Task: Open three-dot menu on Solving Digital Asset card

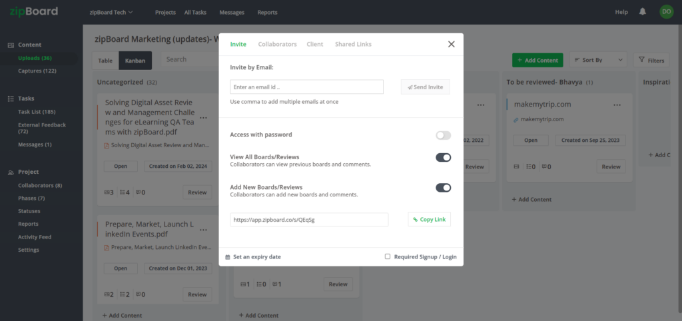Action: pyautogui.click(x=203, y=118)
